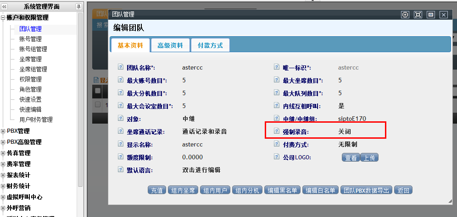
Task: Click the 默认语言 field to edit
Action: point(201,170)
